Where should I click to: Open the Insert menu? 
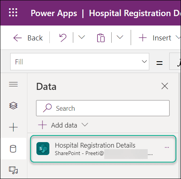click(x=162, y=38)
